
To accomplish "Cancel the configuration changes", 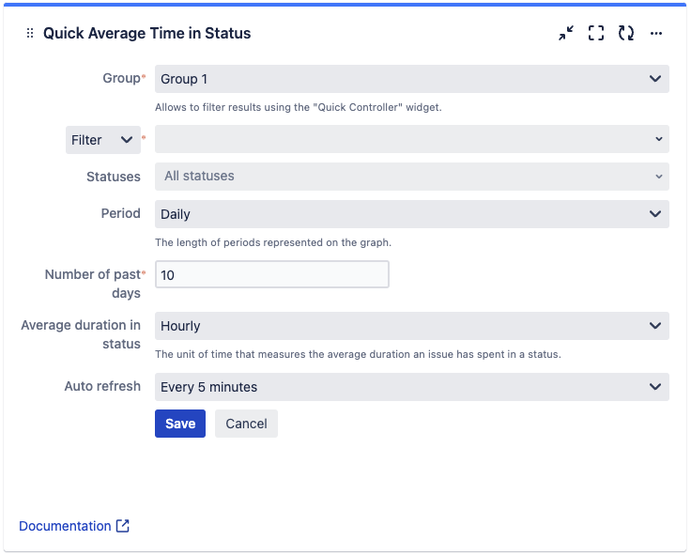I will point(246,424).
